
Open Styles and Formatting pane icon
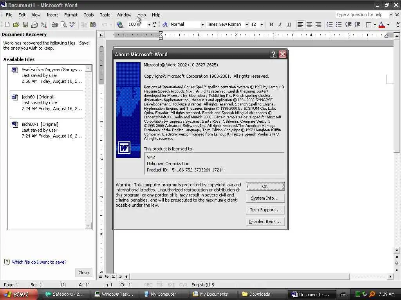[x=165, y=25]
